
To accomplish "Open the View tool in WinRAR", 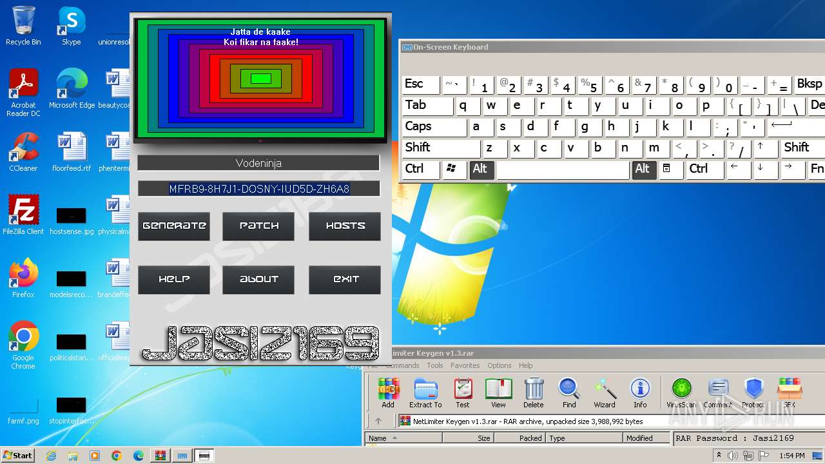I will (498, 393).
